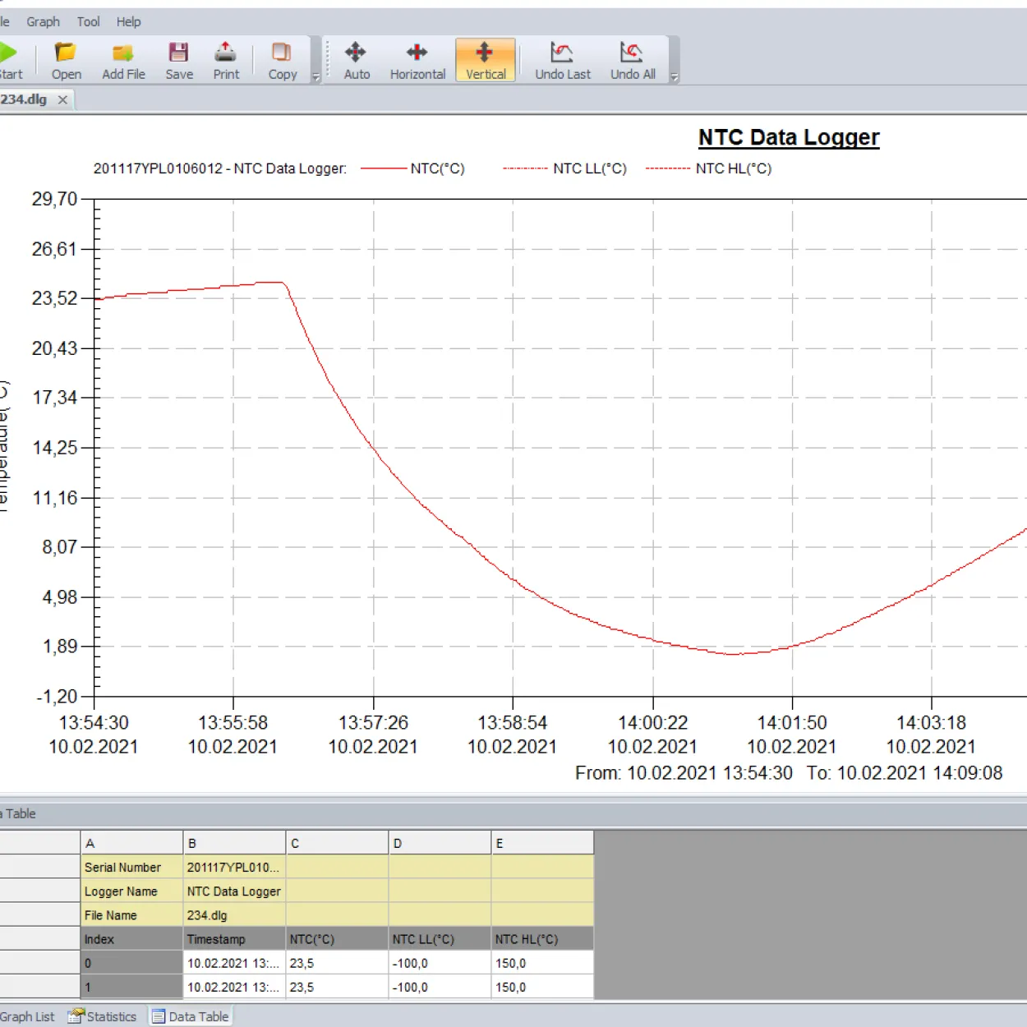Click the 13:54:30 x-axis time label

click(x=94, y=723)
